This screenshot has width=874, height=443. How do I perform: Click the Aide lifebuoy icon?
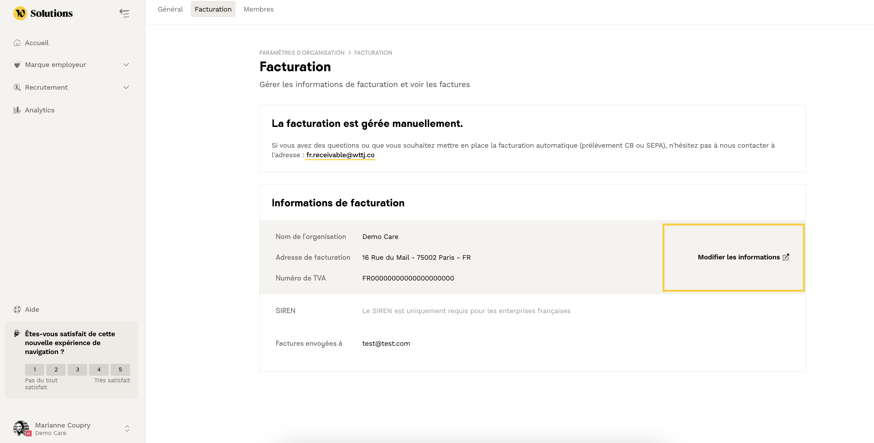[x=17, y=310]
